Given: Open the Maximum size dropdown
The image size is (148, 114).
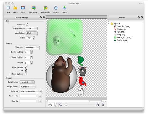Looking at the screenshot, I should click(x=32, y=28).
